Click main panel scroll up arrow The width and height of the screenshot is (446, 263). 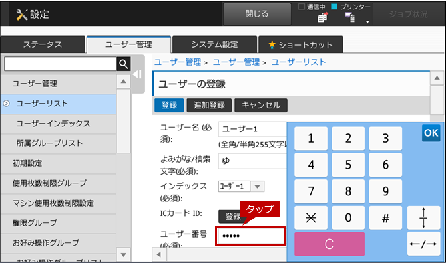437,78
